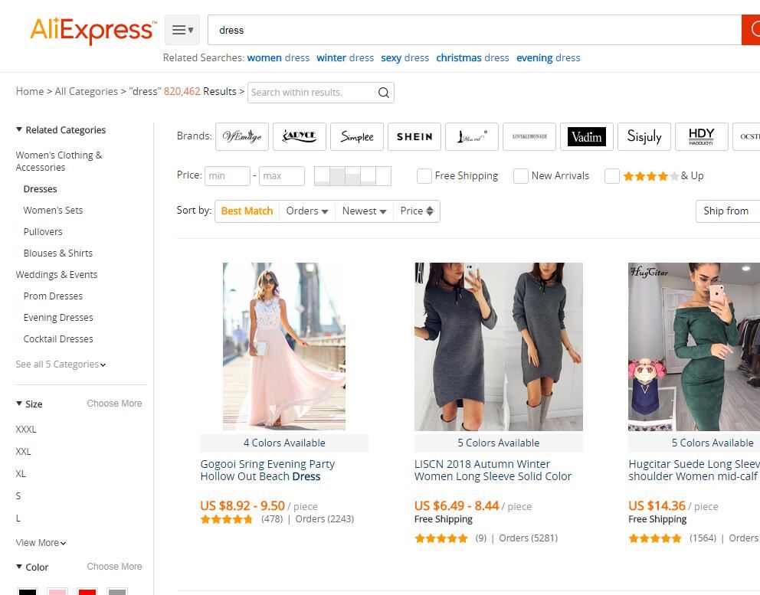Viewport: 760px width, 595px height.
Task: Select the black color swatch
Action: [x=28, y=591]
